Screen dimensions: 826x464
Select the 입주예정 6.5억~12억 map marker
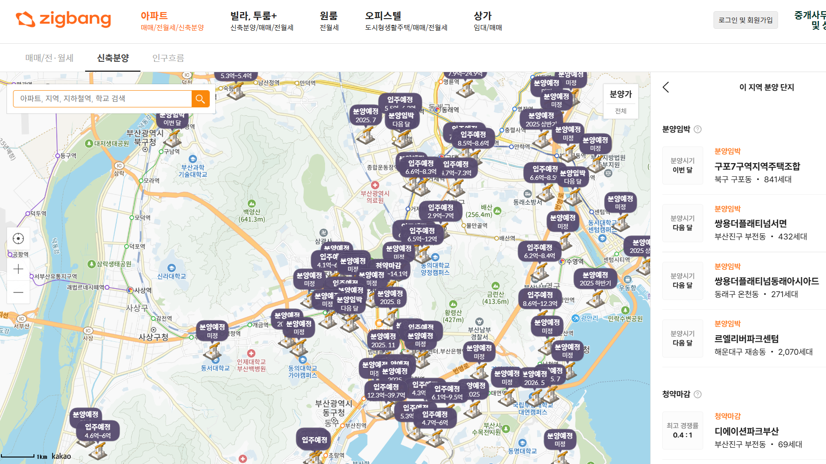422,235
